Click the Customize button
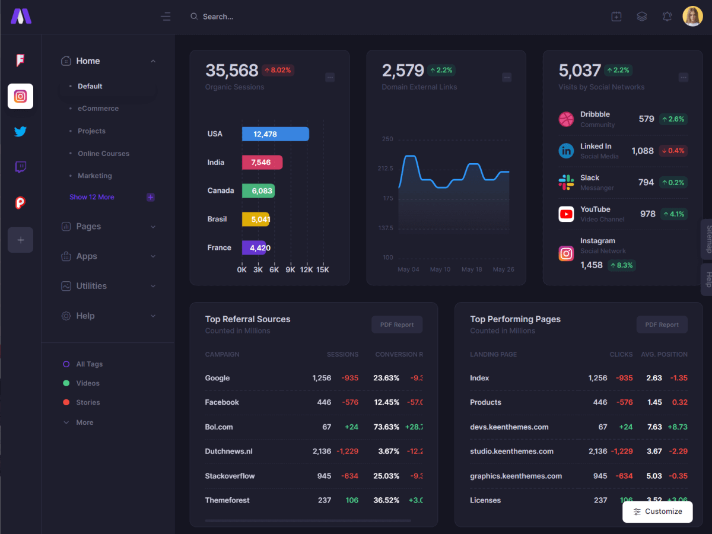The image size is (712, 534). [657, 511]
